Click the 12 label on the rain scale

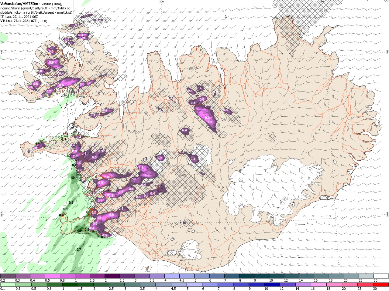282,289
